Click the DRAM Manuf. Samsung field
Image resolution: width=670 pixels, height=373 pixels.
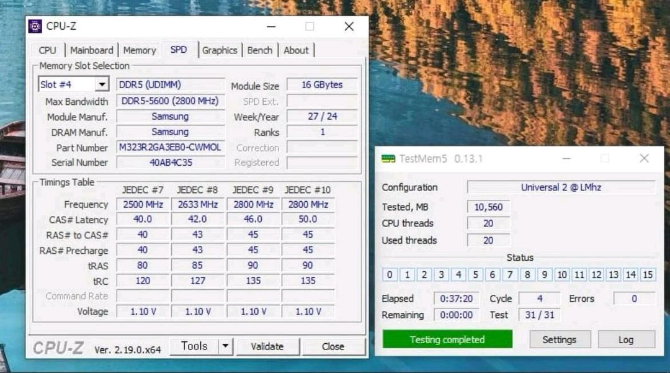point(170,132)
